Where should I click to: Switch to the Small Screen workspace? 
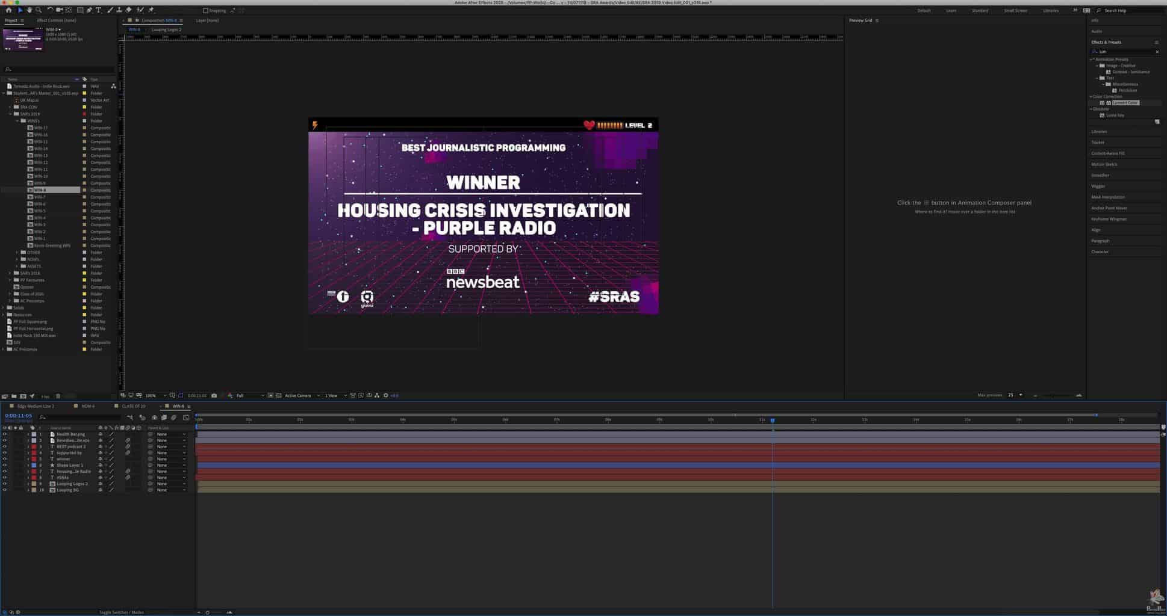(1015, 10)
